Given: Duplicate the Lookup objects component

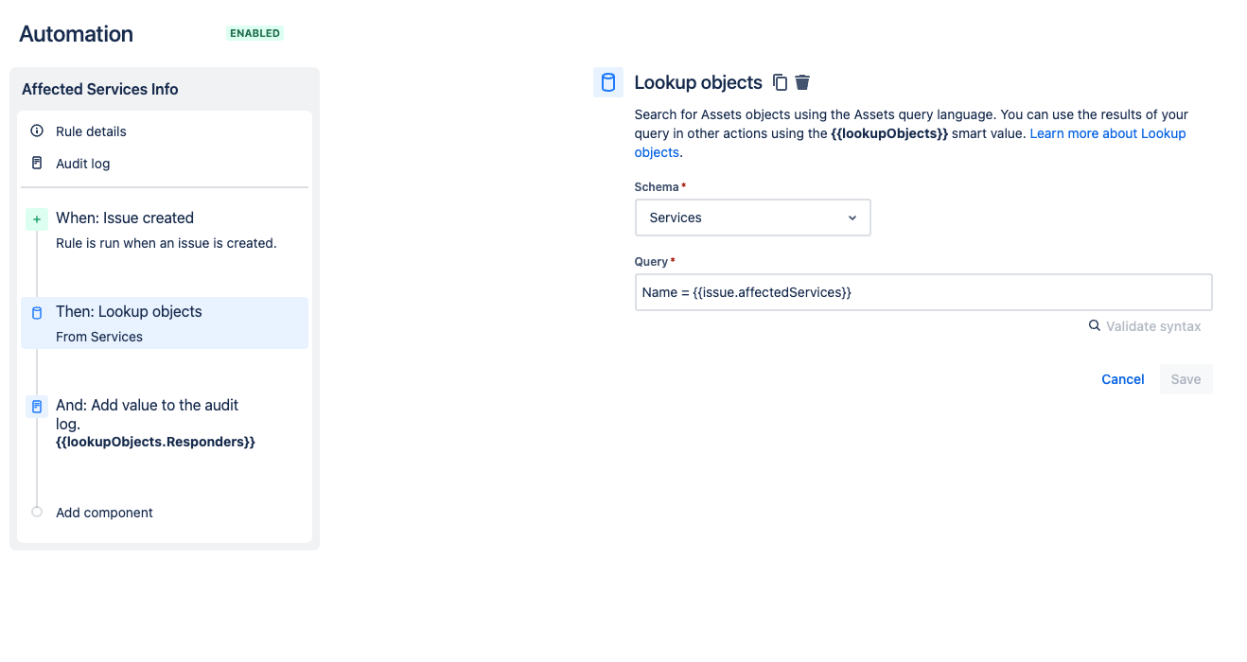Looking at the screenshot, I should (x=780, y=82).
